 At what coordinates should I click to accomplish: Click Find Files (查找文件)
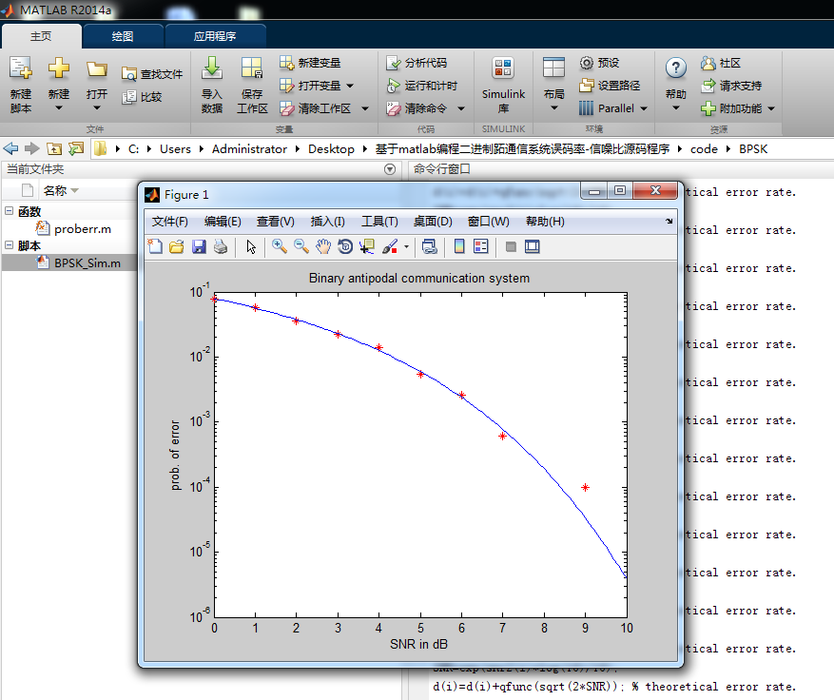pyautogui.click(x=152, y=74)
